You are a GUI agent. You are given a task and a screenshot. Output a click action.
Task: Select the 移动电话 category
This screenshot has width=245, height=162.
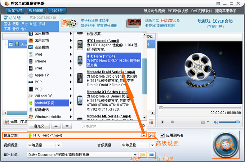click(41, 110)
